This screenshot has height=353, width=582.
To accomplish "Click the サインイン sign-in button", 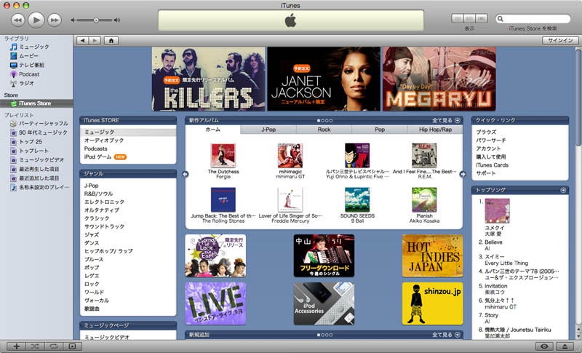I will click(560, 41).
